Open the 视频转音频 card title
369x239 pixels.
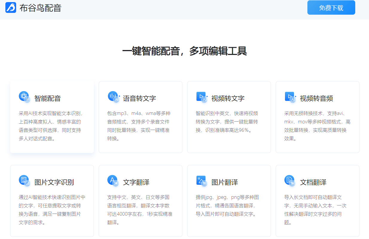pyautogui.click(x=316, y=98)
